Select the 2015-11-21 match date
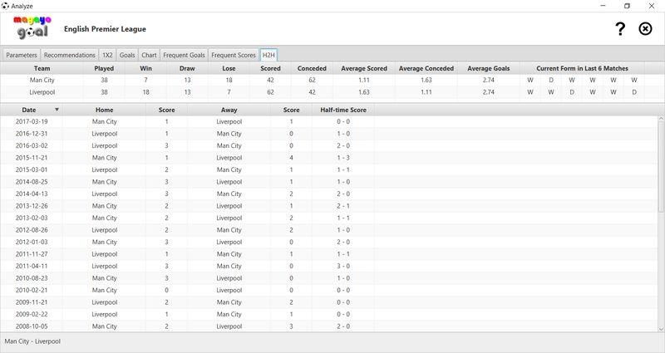This screenshot has width=665, height=353. click(32, 158)
